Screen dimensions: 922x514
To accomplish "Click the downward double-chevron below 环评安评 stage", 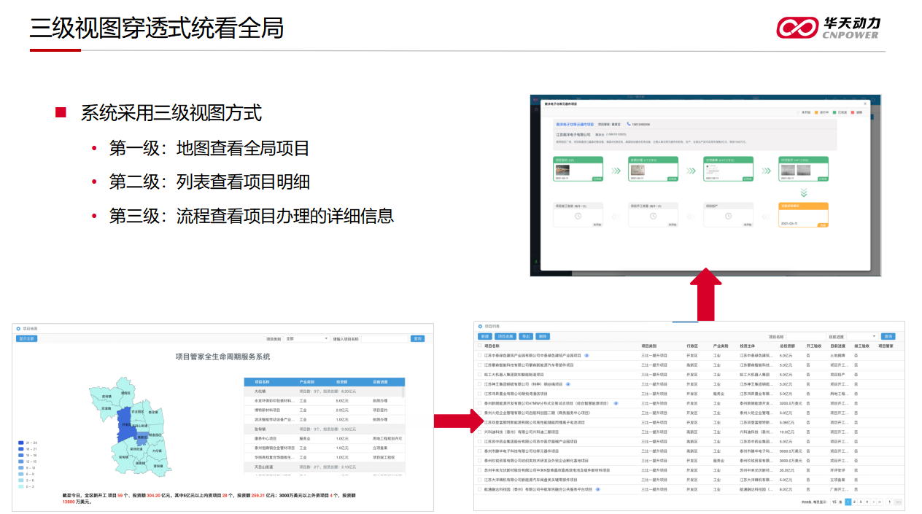I will coord(804,192).
